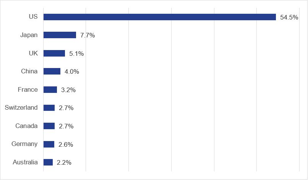
Task: Select the 2.6% data label
Action: coord(66,144)
